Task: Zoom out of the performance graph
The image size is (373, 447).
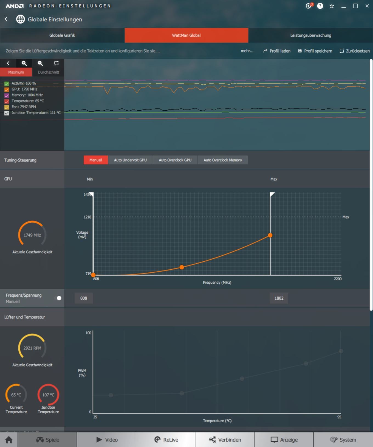Action: pos(40,63)
